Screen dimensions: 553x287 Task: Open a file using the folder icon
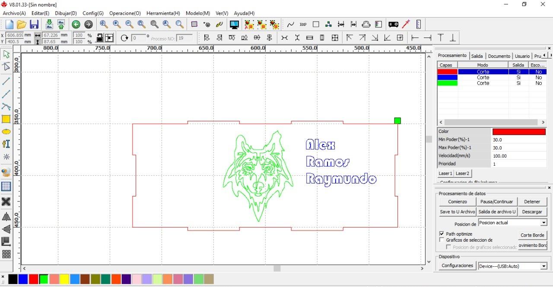tap(22, 25)
